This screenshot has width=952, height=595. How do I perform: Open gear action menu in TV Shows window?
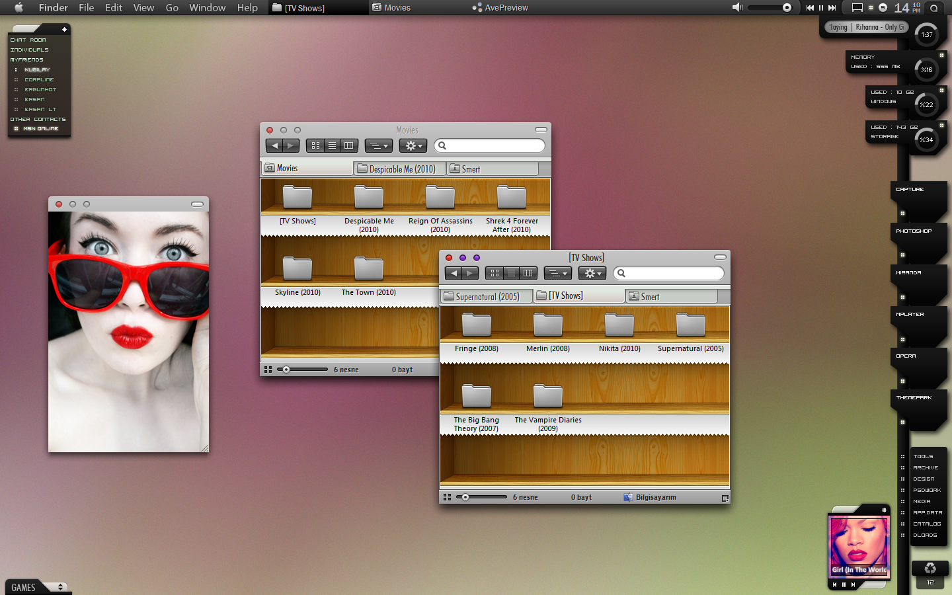[592, 273]
